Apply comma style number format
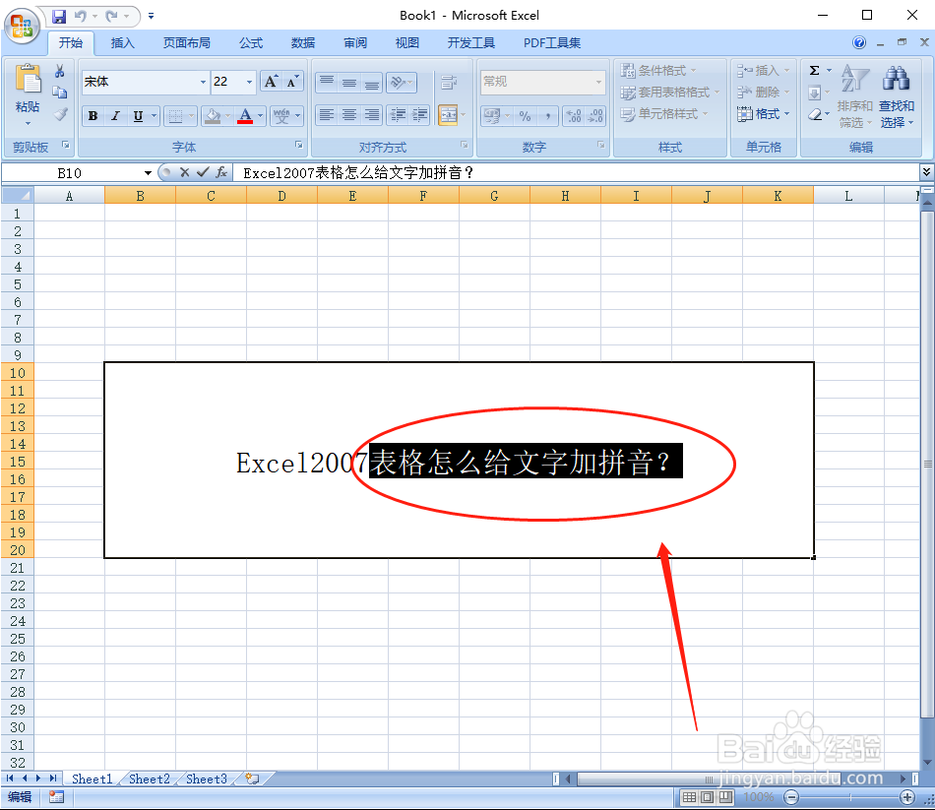Viewport: 935px width, 810px height. pyautogui.click(x=547, y=116)
